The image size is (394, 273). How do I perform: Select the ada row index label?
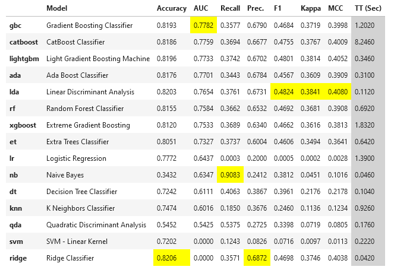15,75
